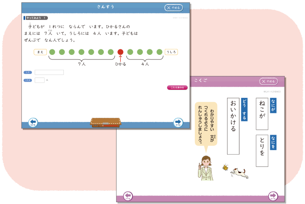This screenshot has height=204, width=305.
Task: Click the ひかる label below the arrow
Action: pyautogui.click(x=121, y=64)
